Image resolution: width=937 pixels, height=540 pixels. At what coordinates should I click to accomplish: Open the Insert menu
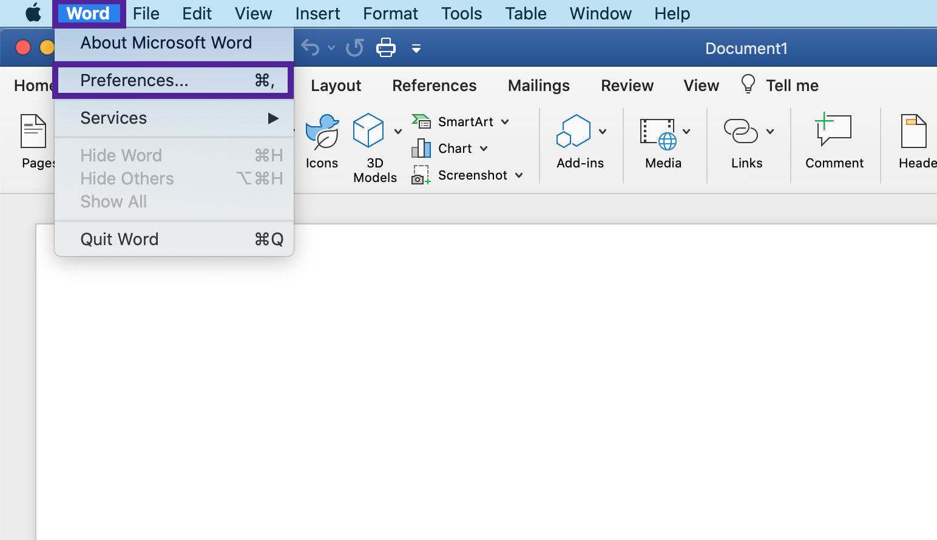[317, 13]
